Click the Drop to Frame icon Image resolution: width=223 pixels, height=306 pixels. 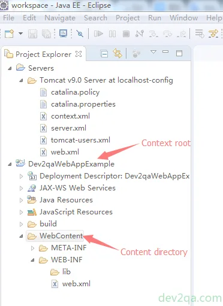pyautogui.click(x=199, y=34)
